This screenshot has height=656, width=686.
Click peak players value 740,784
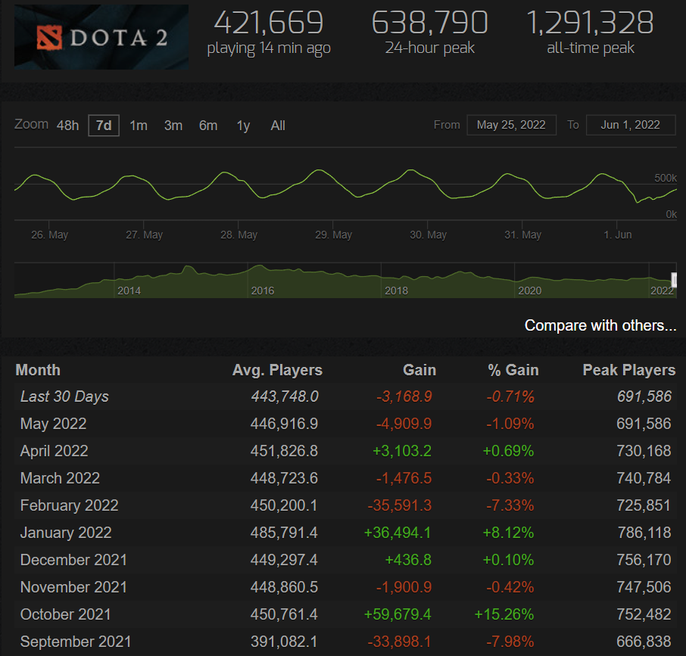644,478
